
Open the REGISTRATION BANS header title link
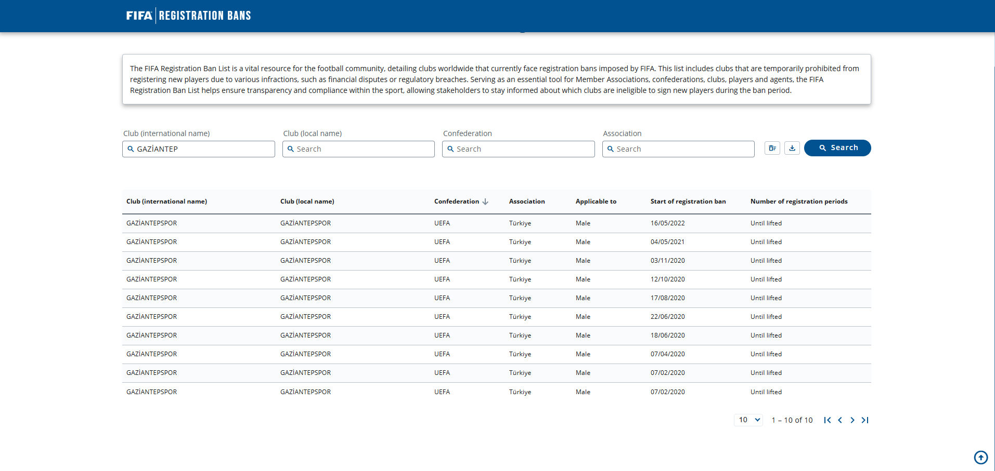click(205, 16)
